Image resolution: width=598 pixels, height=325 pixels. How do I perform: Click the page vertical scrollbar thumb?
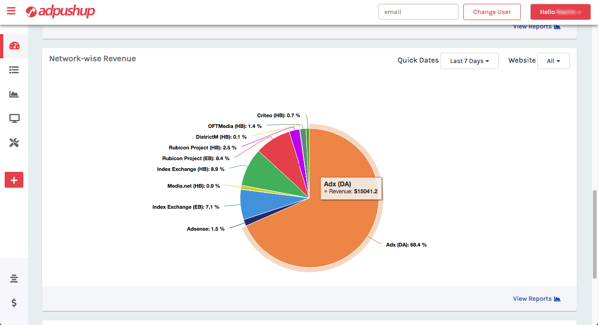[x=594, y=233]
